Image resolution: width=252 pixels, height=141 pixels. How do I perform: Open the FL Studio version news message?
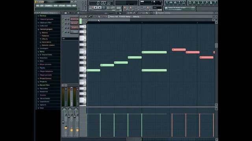tap(180, 9)
